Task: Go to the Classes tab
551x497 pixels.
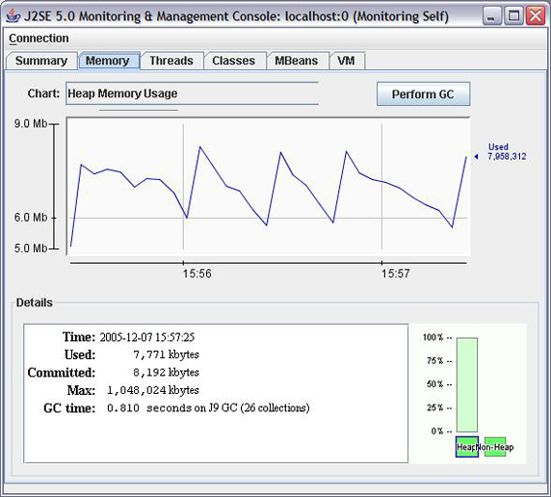Action: [234, 61]
